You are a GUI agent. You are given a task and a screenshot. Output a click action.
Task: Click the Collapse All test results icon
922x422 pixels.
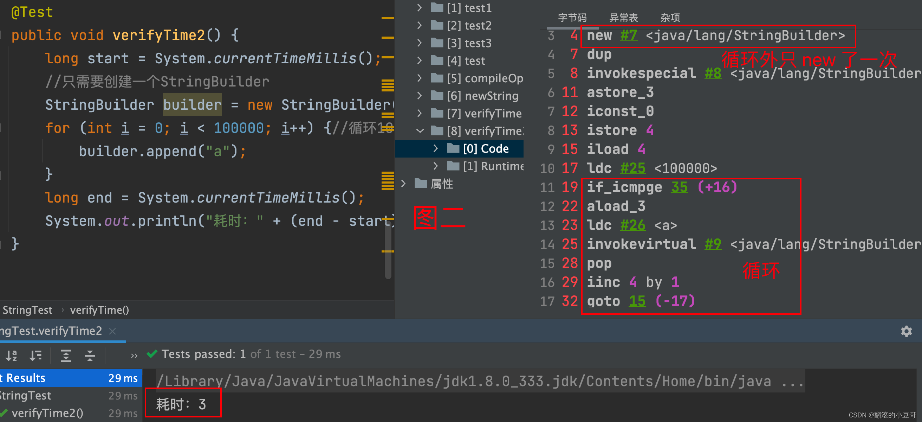pyautogui.click(x=90, y=355)
